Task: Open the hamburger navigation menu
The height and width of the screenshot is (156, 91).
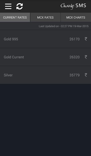Action: tap(8, 6)
